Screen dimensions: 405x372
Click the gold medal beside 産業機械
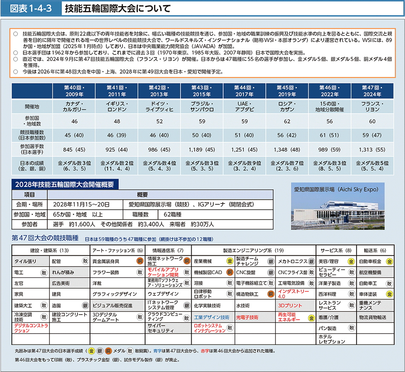coord(230,261)
